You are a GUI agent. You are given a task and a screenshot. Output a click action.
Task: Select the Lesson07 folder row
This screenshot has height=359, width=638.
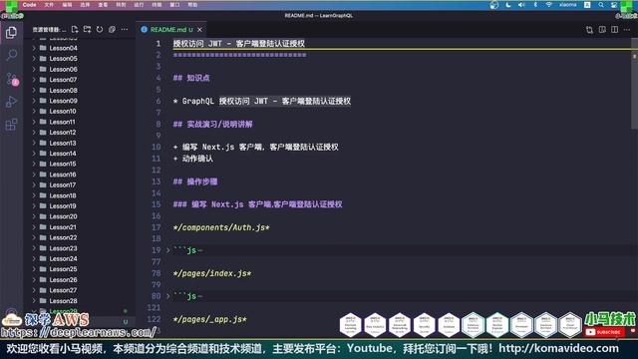[80, 80]
